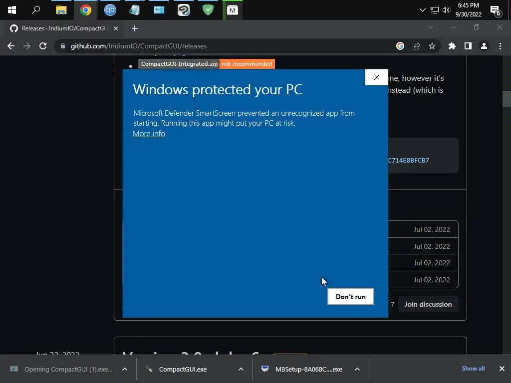
Task: Click the C714E8BFCB7 hash text
Action: pos(409,160)
